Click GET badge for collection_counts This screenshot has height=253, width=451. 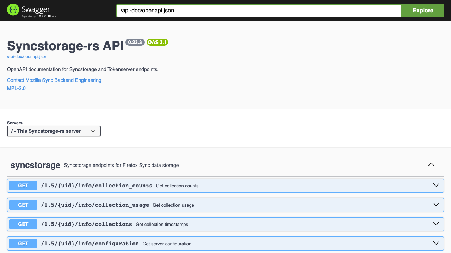click(23, 186)
